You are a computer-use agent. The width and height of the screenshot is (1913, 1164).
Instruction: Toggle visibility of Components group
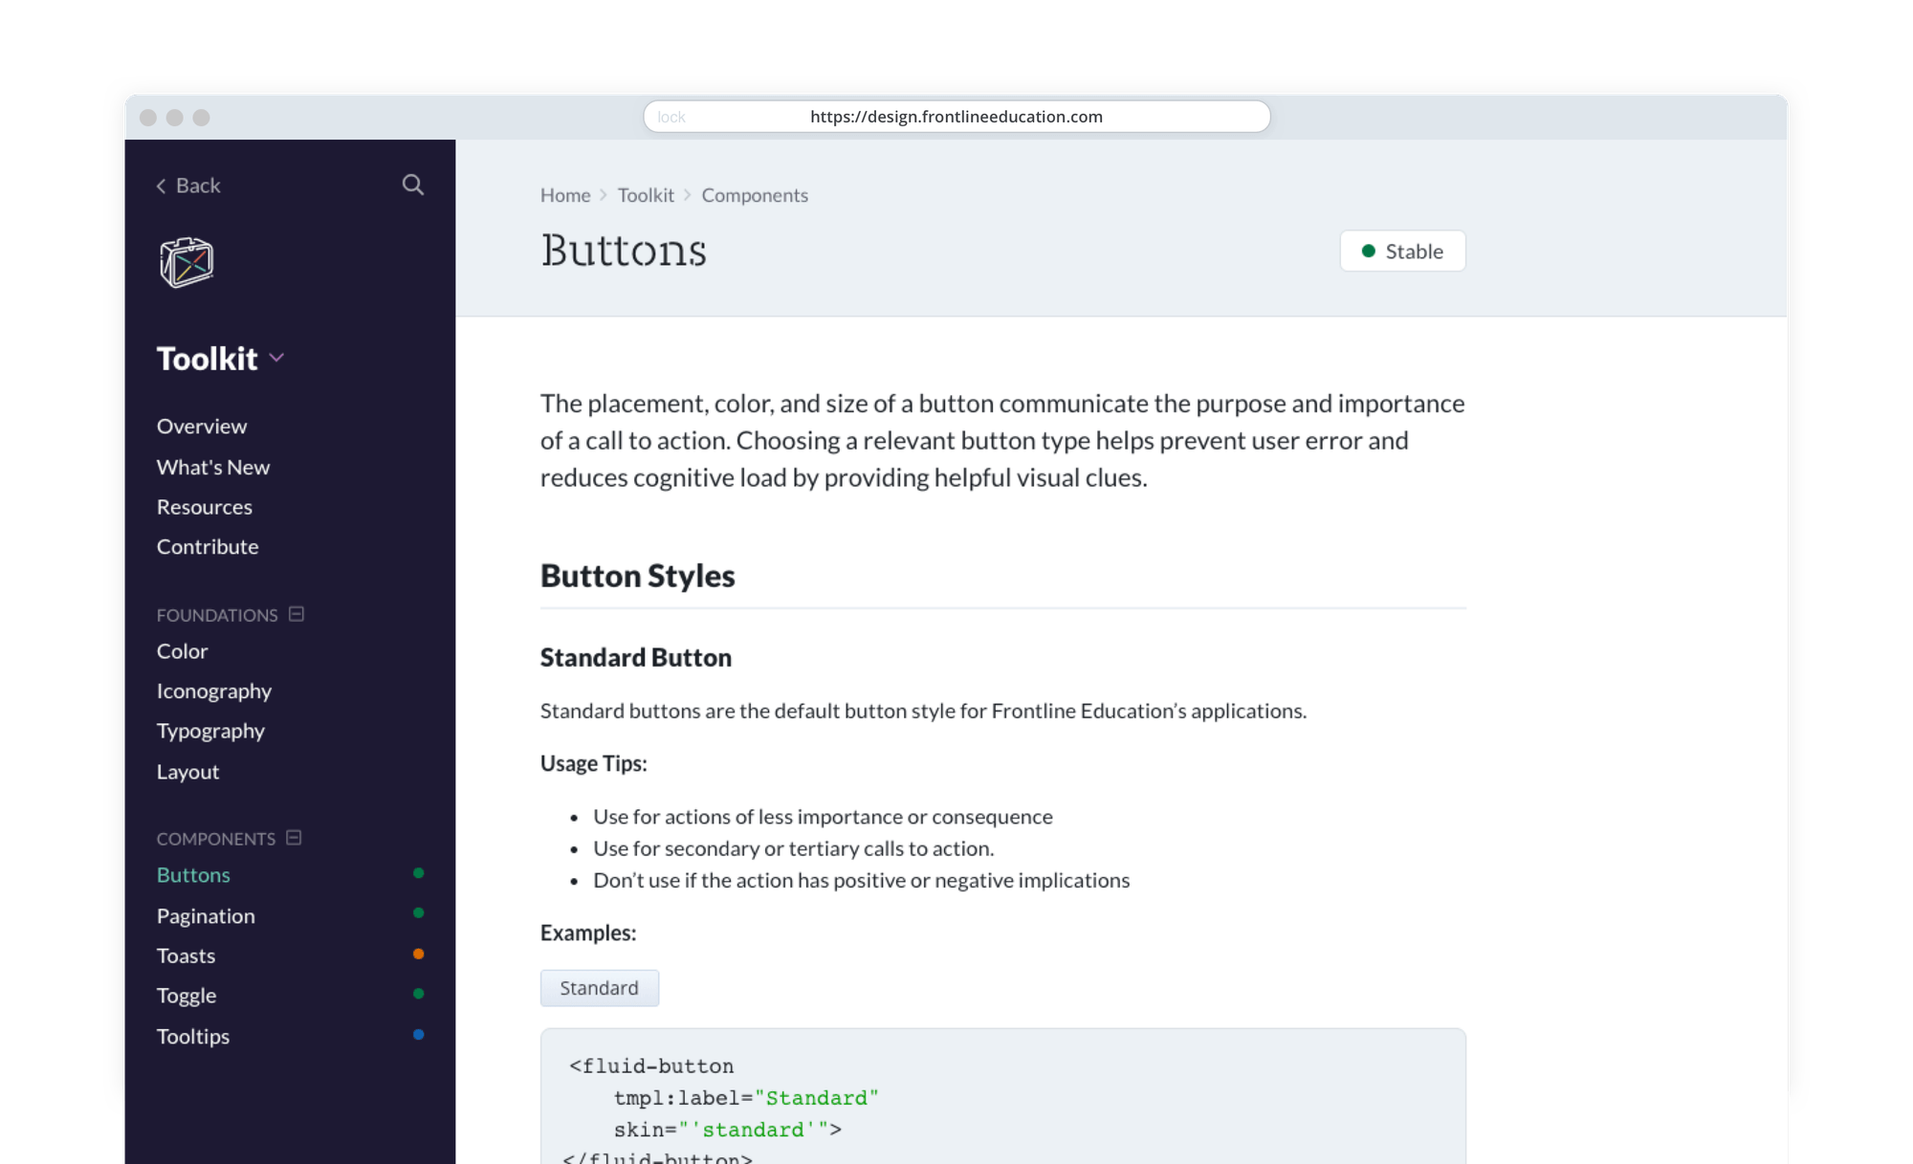pos(299,838)
